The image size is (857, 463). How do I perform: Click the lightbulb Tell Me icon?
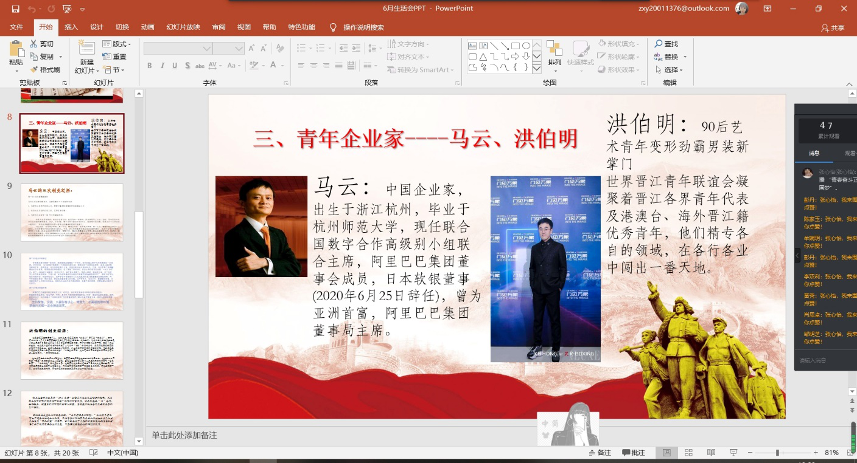click(x=333, y=27)
